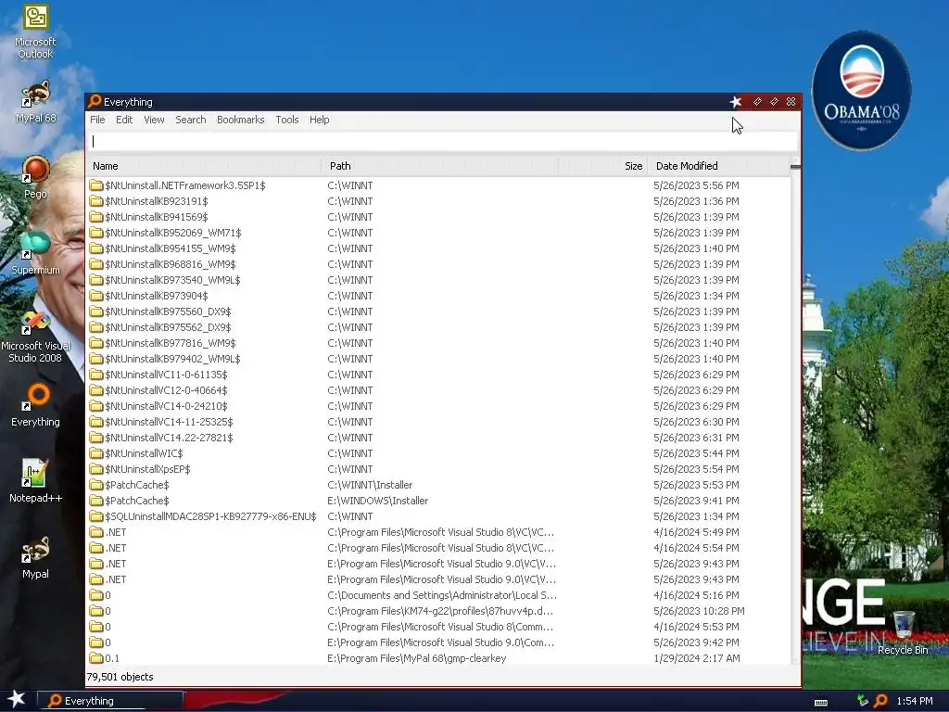Click the taskbar clock showing 1:54 PM
949x712 pixels.
[x=914, y=701]
